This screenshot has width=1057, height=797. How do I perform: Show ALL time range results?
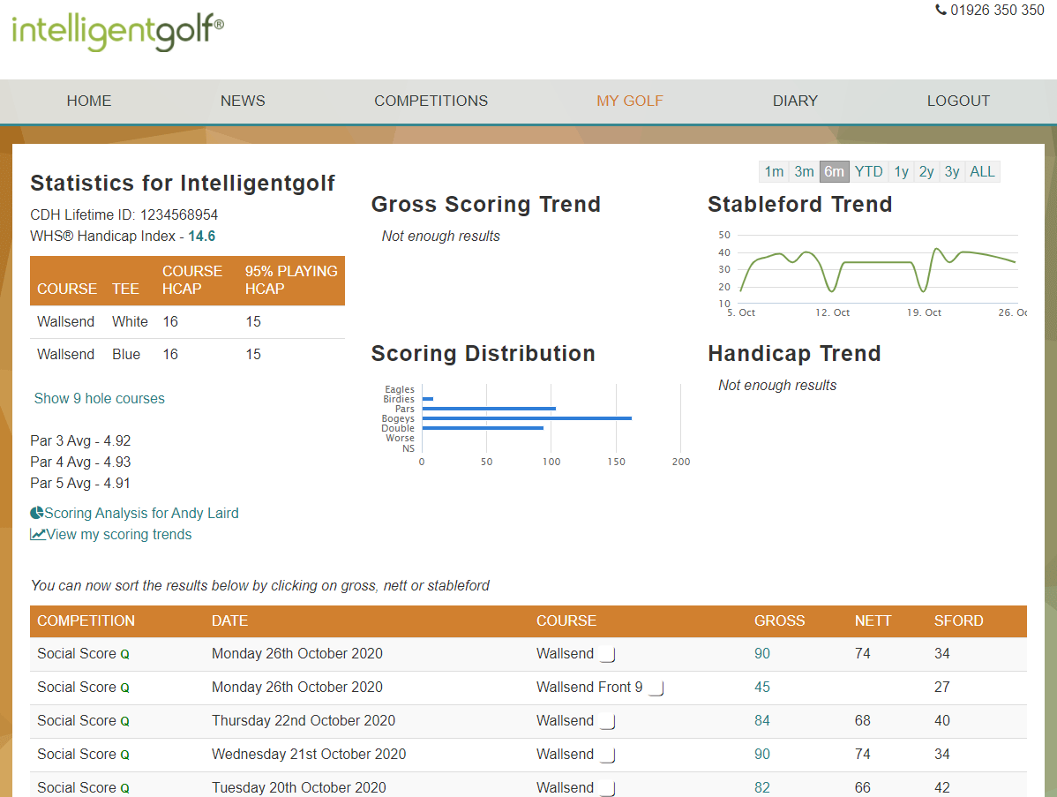point(982,172)
